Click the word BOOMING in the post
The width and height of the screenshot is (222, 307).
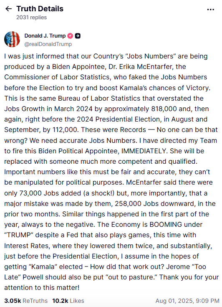click(x=166, y=224)
